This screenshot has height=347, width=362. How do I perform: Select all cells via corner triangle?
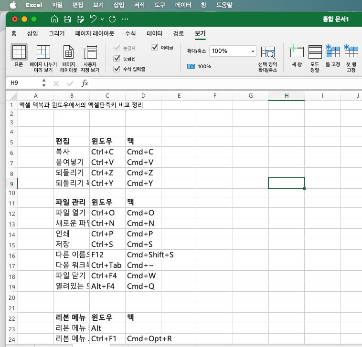click(x=13, y=96)
